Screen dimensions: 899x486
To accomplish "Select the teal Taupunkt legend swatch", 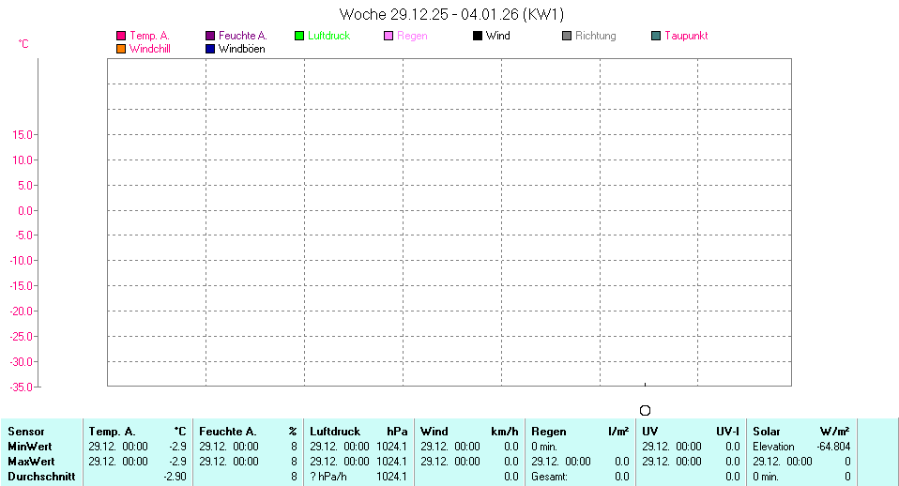I will click(656, 36).
